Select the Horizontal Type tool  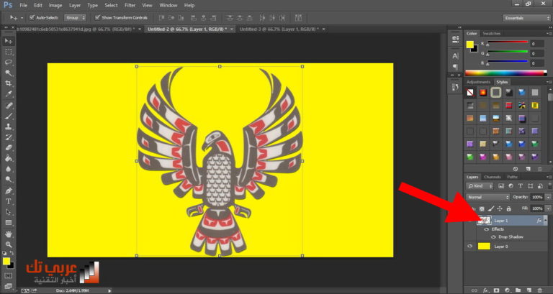coord(9,201)
